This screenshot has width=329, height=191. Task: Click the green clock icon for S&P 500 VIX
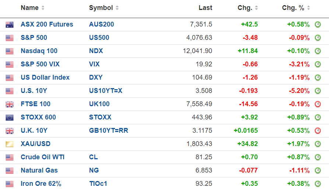[x=318, y=65]
